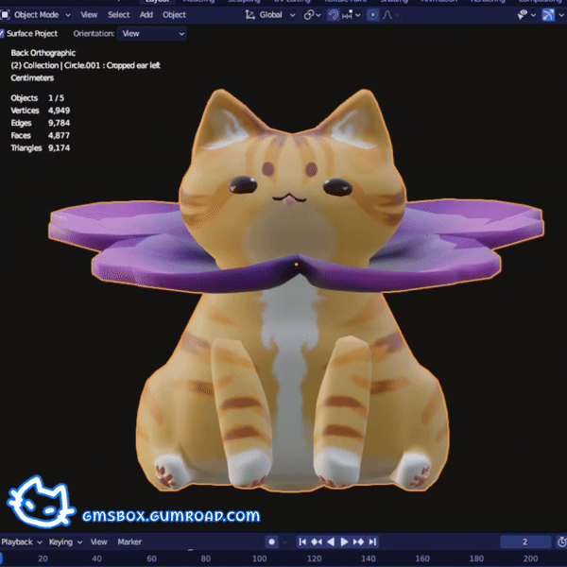The image size is (567, 567).
Task: Open the Playback popover in the timeline
Action: point(22,542)
